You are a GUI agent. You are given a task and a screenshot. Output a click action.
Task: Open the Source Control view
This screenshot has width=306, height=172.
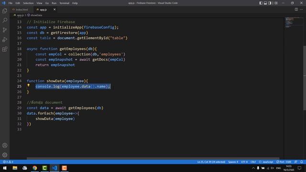tap(5, 30)
